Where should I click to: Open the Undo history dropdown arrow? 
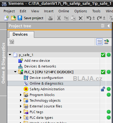click(x=94, y=18)
